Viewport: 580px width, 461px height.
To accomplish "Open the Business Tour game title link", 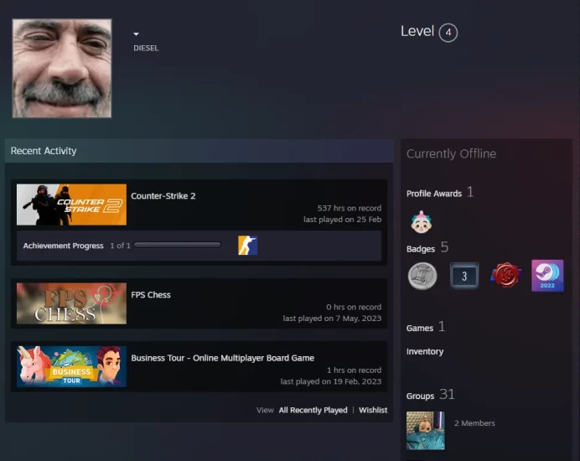I will pos(223,358).
